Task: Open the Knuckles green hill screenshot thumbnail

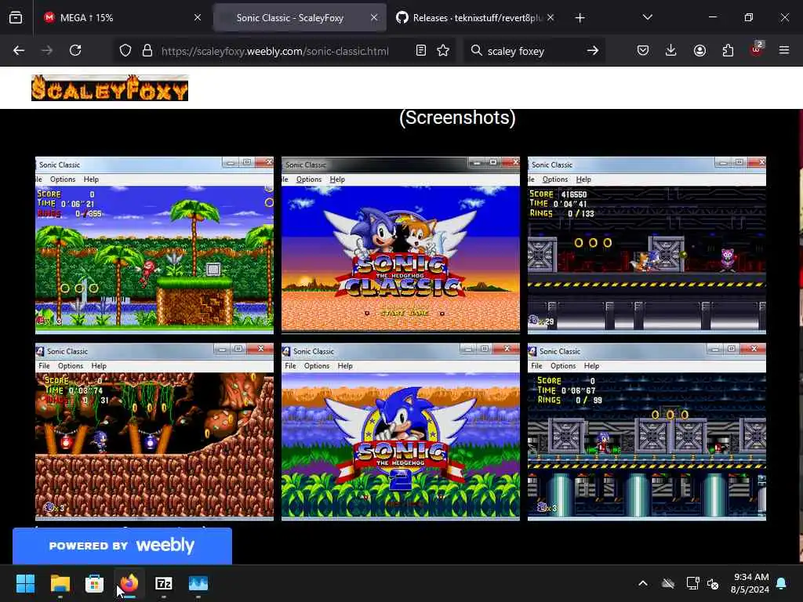Action: tap(154, 245)
